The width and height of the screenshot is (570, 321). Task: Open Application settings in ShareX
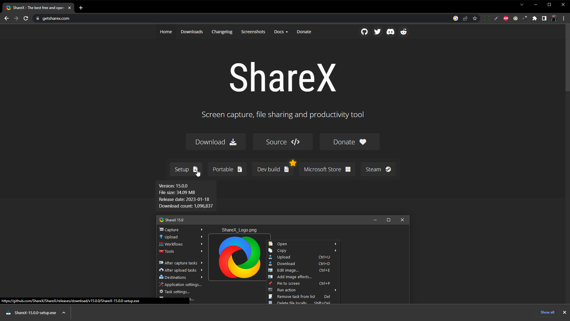pos(183,284)
